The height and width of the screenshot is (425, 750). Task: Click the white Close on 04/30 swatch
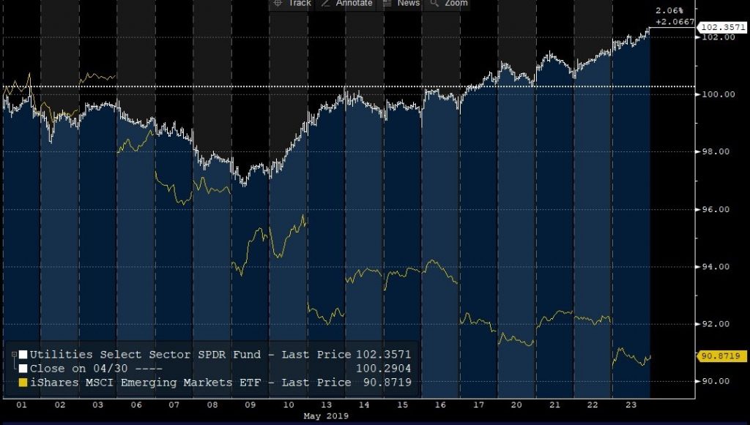23,369
